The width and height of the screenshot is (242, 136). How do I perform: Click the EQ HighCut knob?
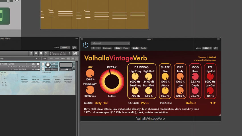point(210,77)
